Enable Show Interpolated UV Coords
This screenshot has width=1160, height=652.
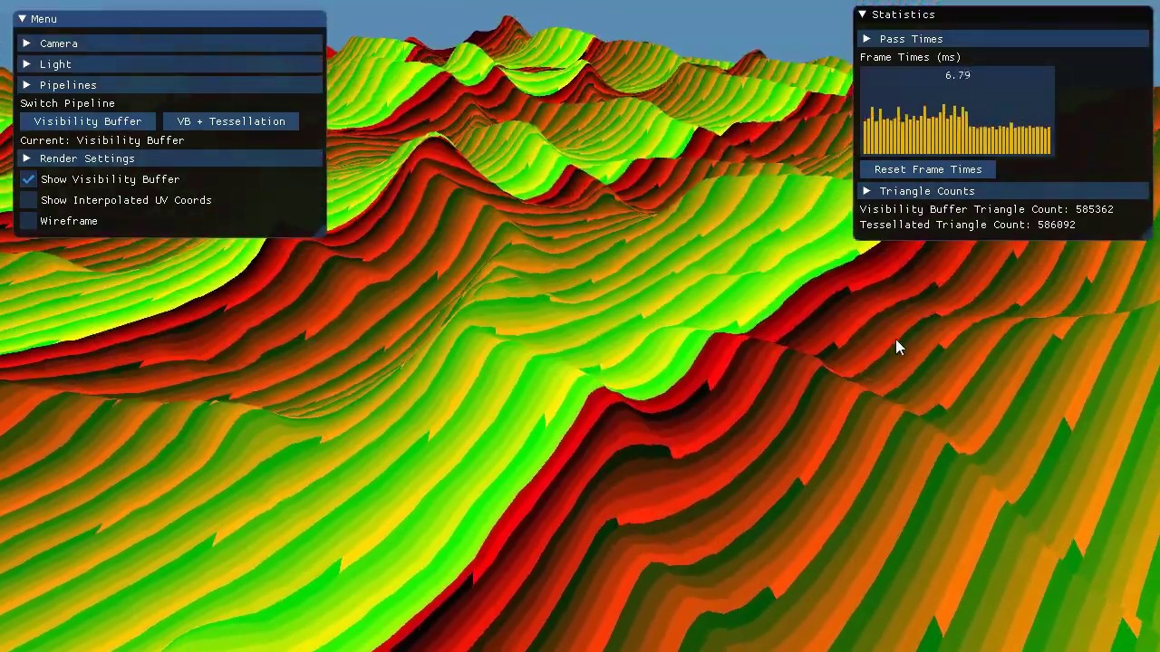coord(29,200)
